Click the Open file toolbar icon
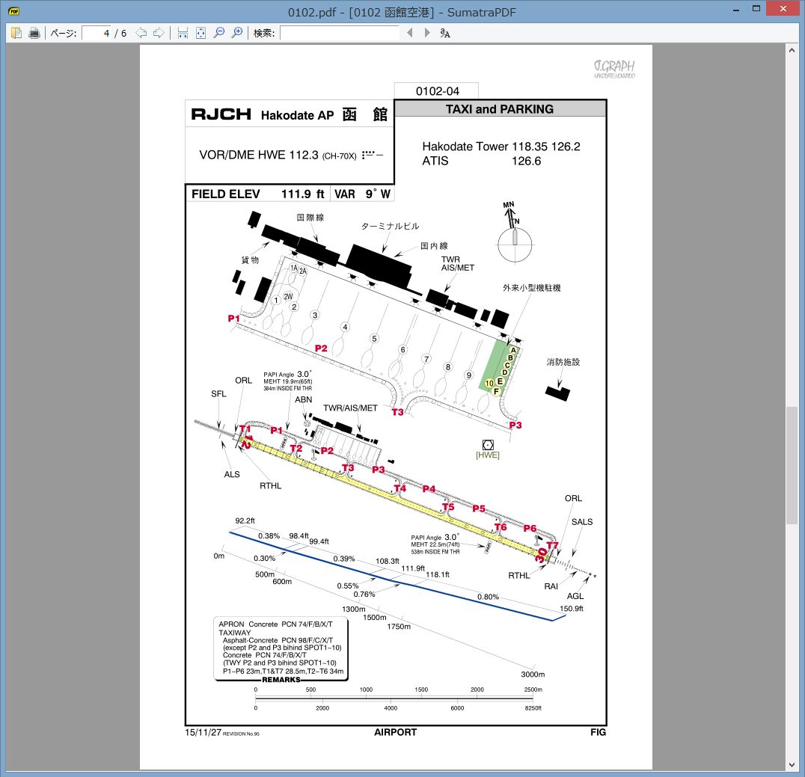805x777 pixels. (x=16, y=33)
